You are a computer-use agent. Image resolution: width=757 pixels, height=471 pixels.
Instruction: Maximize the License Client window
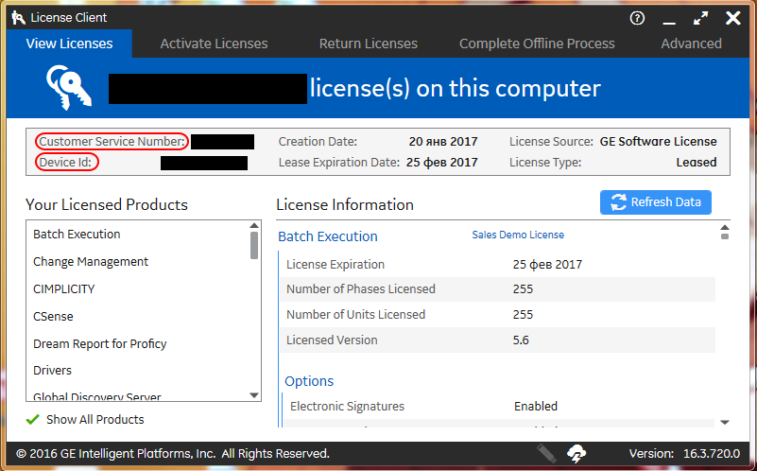point(700,18)
